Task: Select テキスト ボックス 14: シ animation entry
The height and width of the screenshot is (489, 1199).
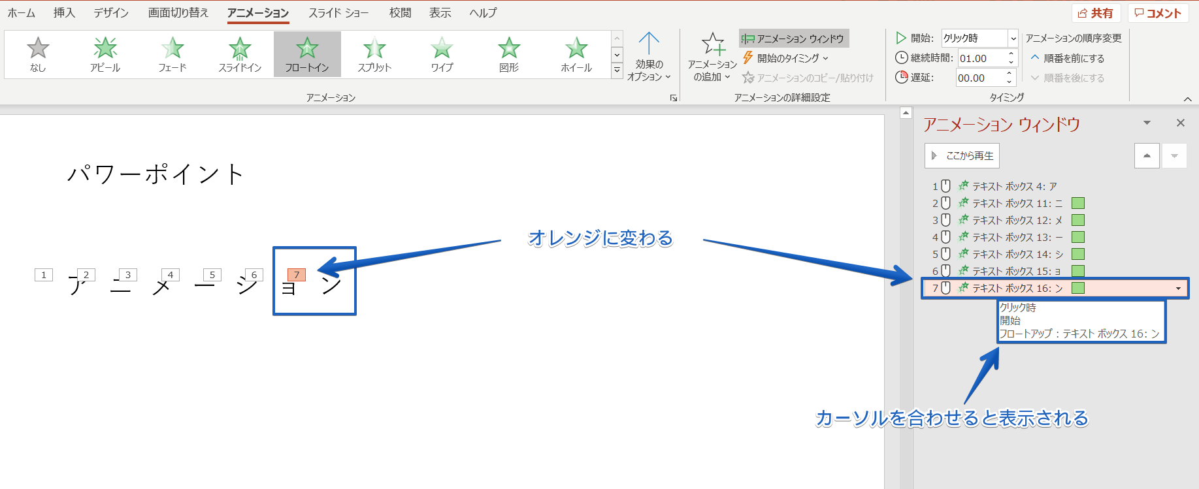Action: tap(1055, 254)
